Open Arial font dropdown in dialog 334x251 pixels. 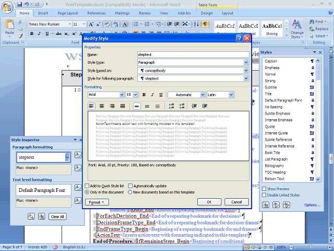(122, 95)
